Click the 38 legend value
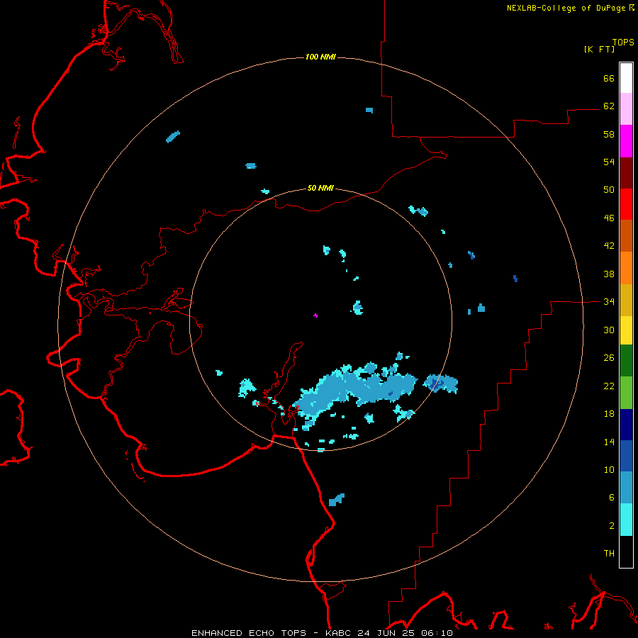 pyautogui.click(x=609, y=274)
